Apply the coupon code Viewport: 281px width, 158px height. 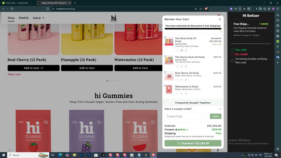(x=216, y=116)
